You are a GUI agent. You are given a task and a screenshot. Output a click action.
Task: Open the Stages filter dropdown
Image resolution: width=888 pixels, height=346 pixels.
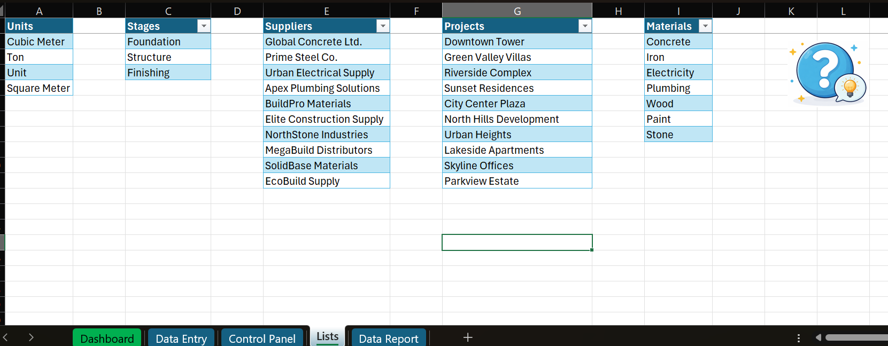(204, 26)
